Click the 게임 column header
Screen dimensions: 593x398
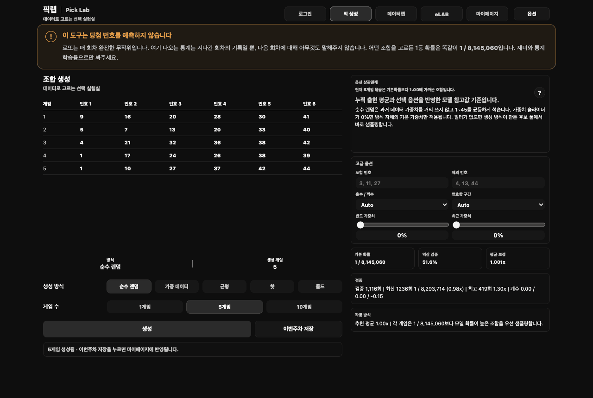click(x=47, y=104)
